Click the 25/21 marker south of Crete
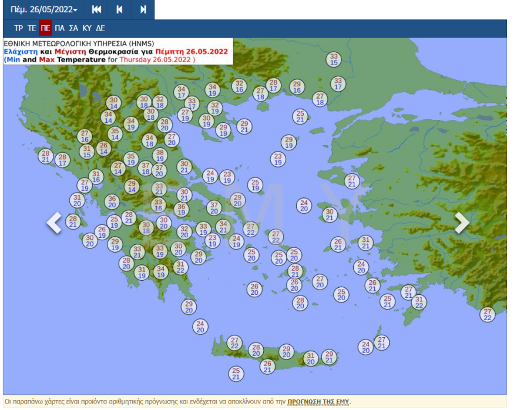This screenshot has height=410, width=517. pos(236,374)
